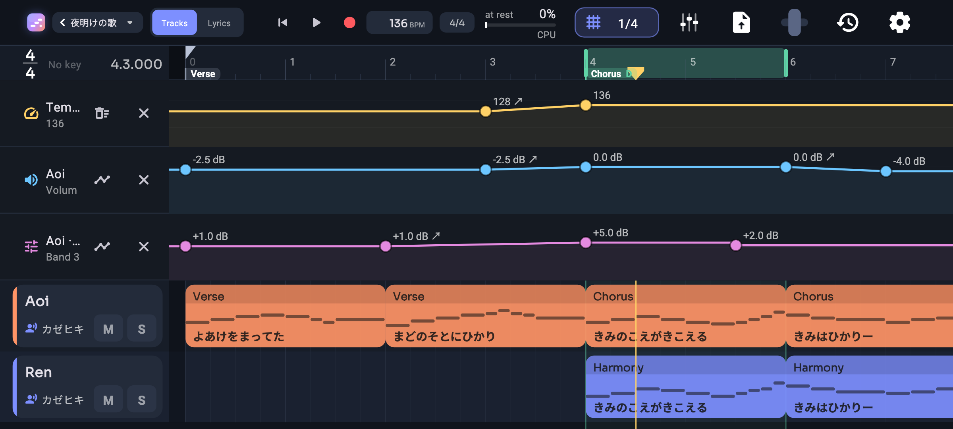Image resolution: width=953 pixels, height=429 pixels.
Task: Select the -4.0 dB volume point
Action: pos(886,171)
